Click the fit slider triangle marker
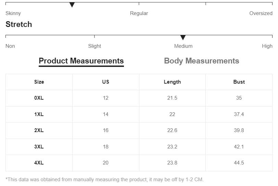Image resolution: width=278 pixels, height=186 pixels. click(x=72, y=5)
